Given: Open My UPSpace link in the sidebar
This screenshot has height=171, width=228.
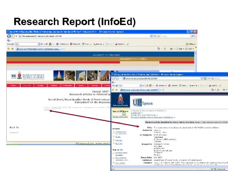Looking at the screenshot, I should tap(121, 158).
